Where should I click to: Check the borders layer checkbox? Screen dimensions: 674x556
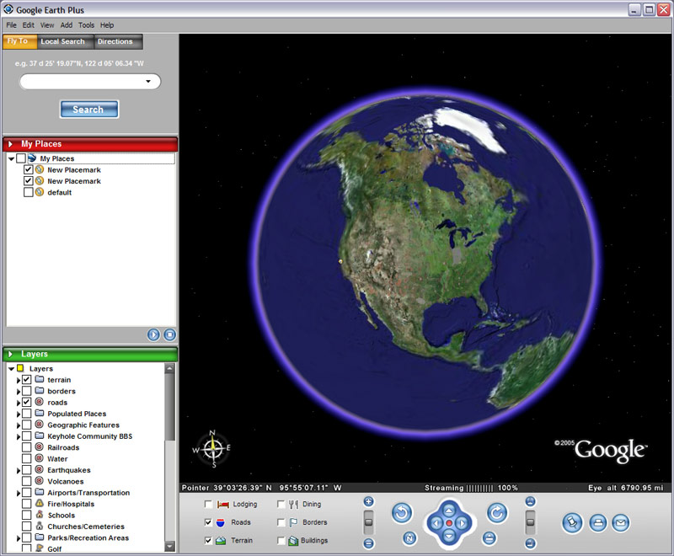coord(27,391)
